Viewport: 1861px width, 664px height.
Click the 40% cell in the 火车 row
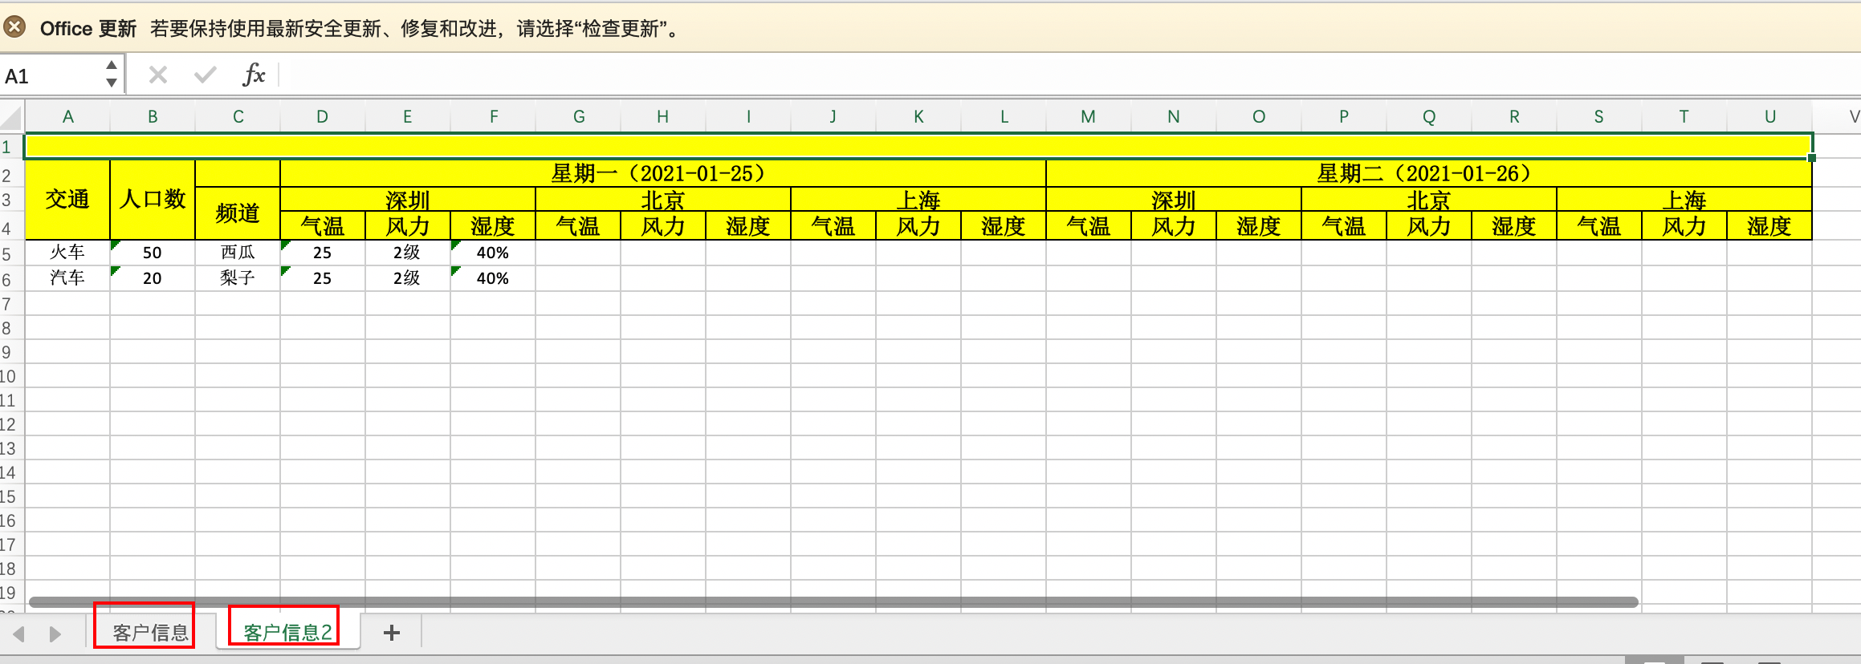(493, 253)
